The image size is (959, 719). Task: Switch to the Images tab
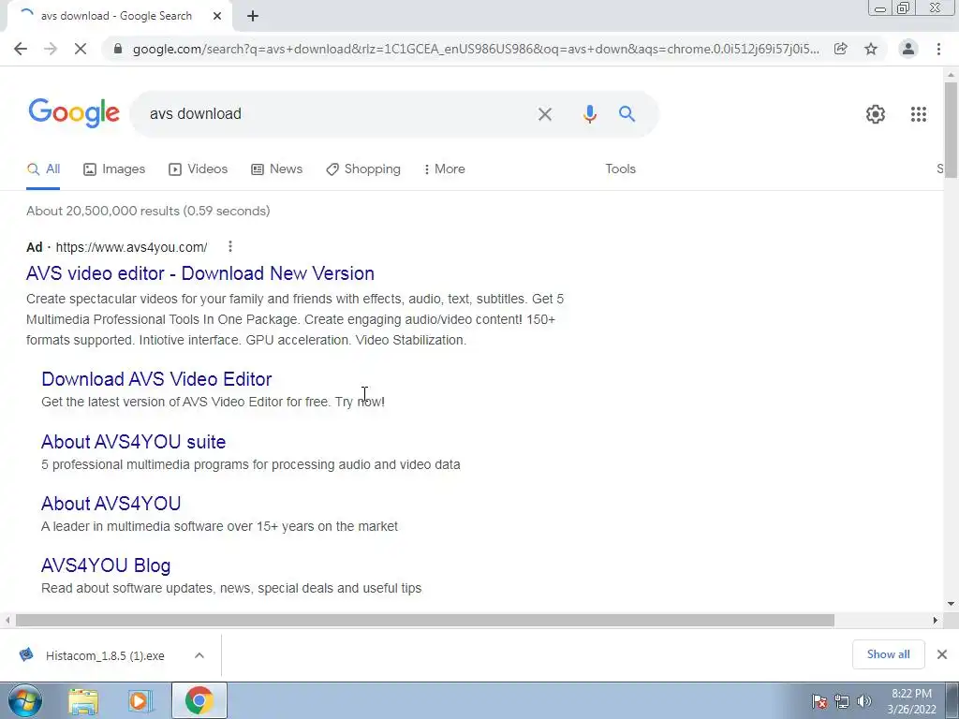point(114,169)
